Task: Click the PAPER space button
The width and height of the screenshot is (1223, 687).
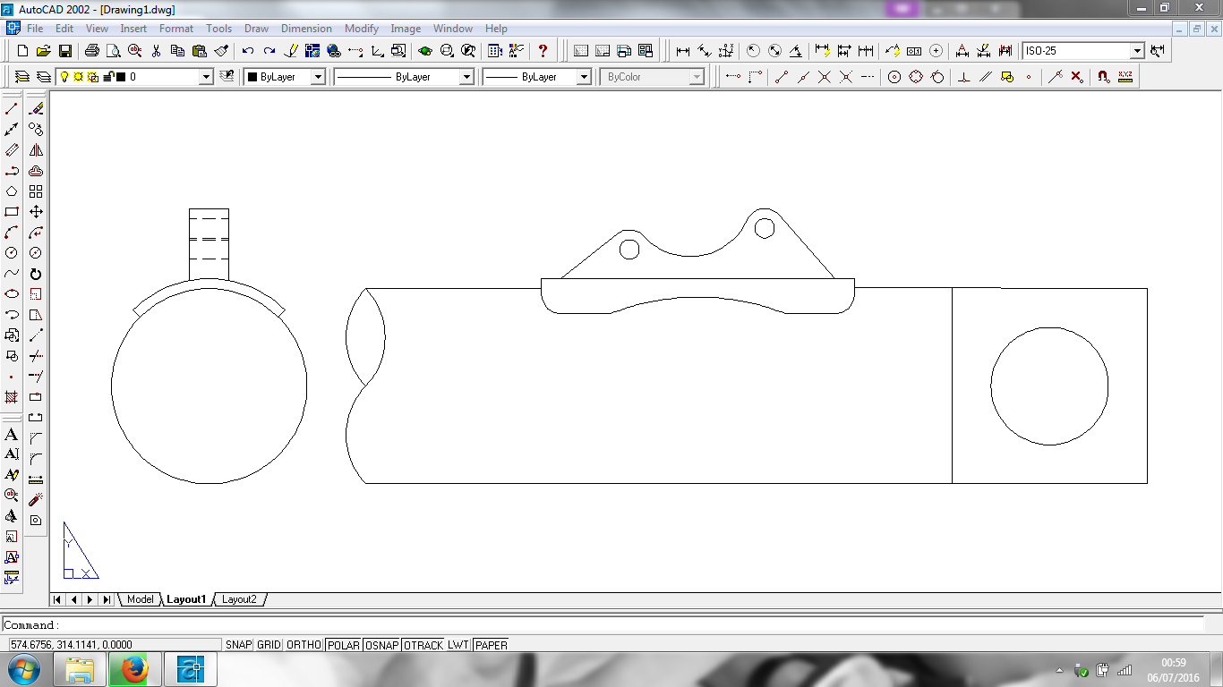Action: tap(491, 645)
